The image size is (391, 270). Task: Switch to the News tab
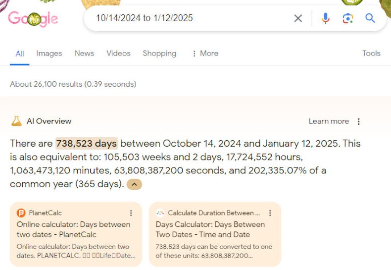tap(84, 53)
